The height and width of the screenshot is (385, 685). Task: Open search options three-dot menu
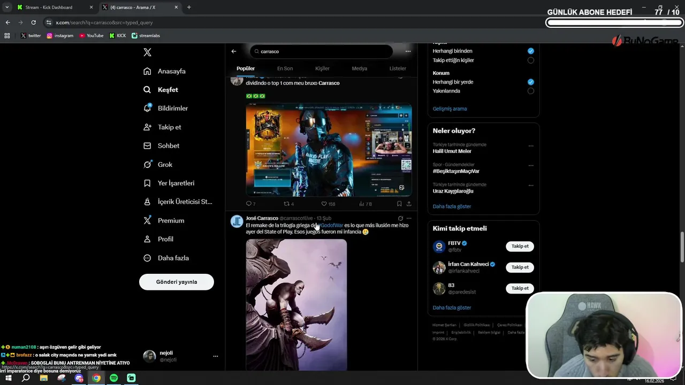pos(408,51)
